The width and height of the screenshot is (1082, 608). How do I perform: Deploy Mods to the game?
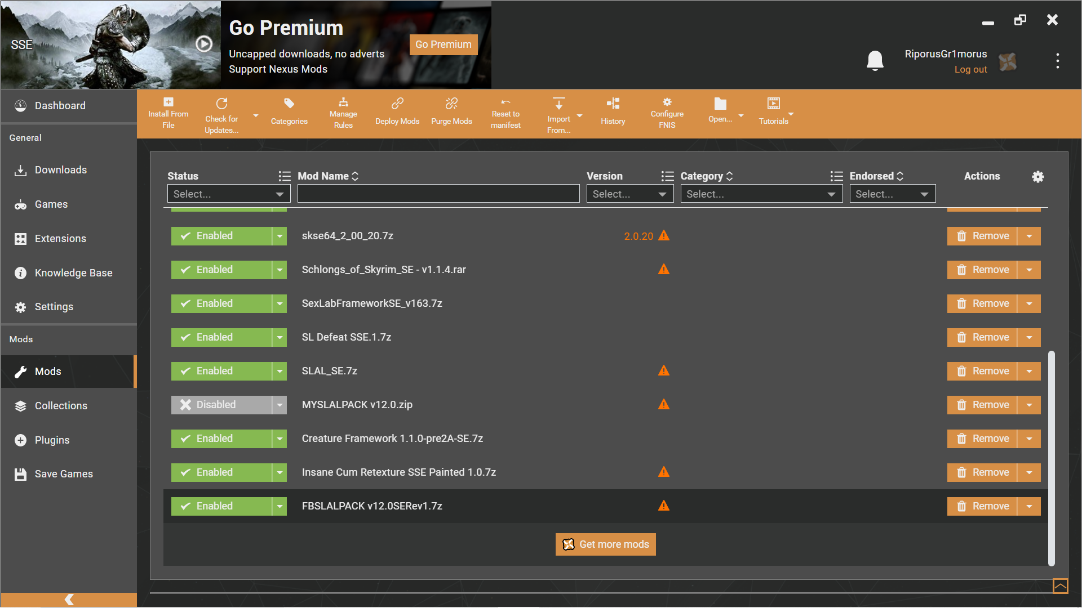click(397, 111)
